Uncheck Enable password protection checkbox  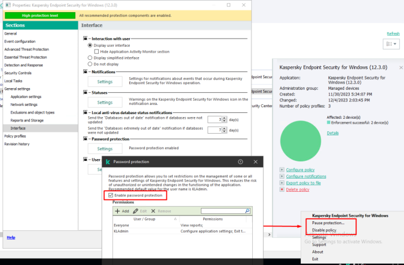tap(111, 196)
